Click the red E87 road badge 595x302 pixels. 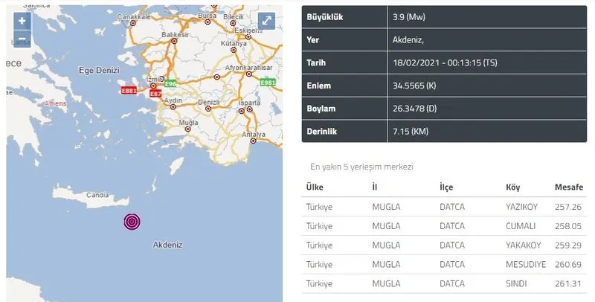[x=155, y=94]
